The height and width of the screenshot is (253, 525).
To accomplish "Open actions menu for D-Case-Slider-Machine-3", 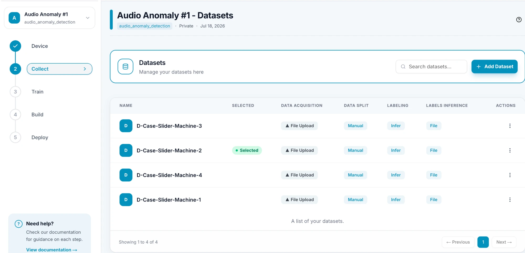I will click(x=510, y=126).
